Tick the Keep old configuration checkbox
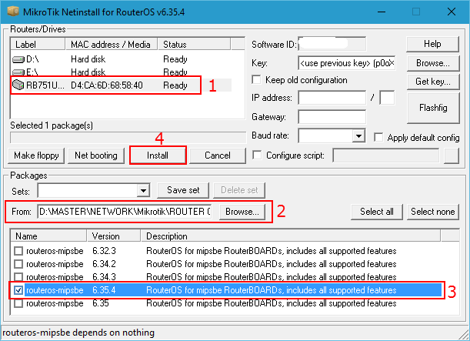Viewport: 470px width, 341px height. click(256, 80)
